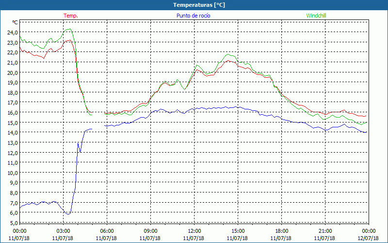Click the '06:00' time axis label
Screen dimensions: 388x243
click(107, 231)
